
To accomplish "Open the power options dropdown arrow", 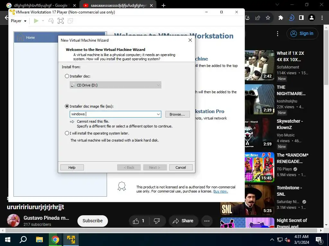I will [43, 21].
